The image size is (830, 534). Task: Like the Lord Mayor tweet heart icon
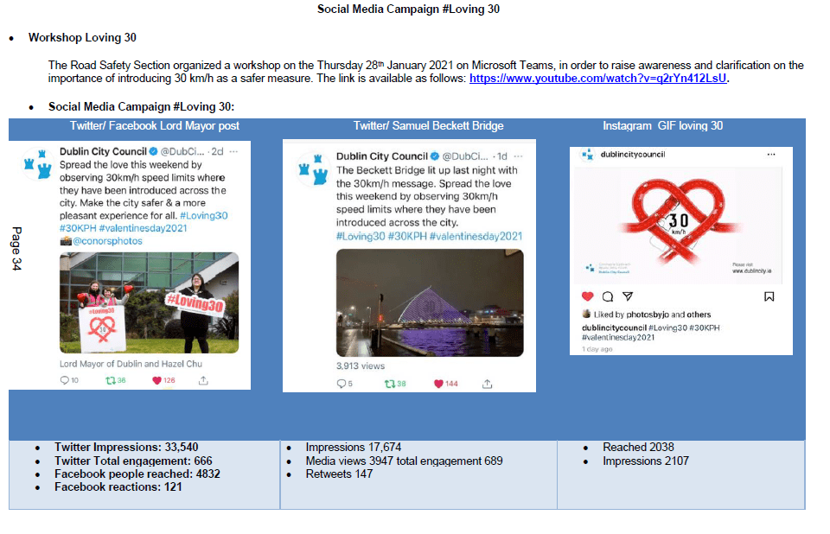[x=157, y=380]
